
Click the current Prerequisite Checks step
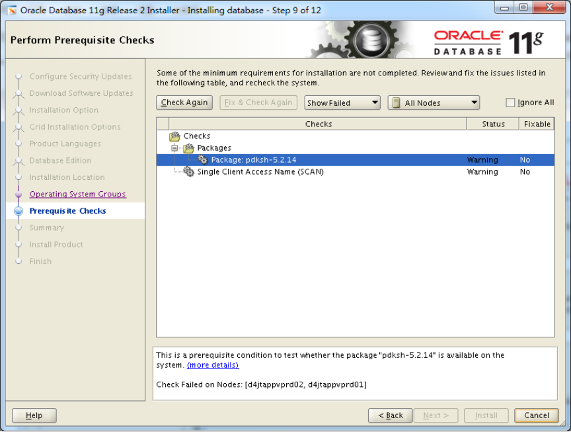(67, 211)
